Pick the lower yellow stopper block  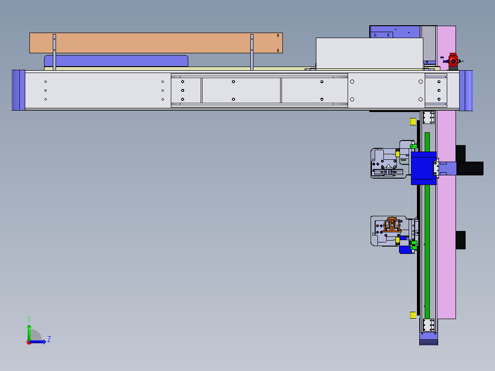tap(413, 315)
